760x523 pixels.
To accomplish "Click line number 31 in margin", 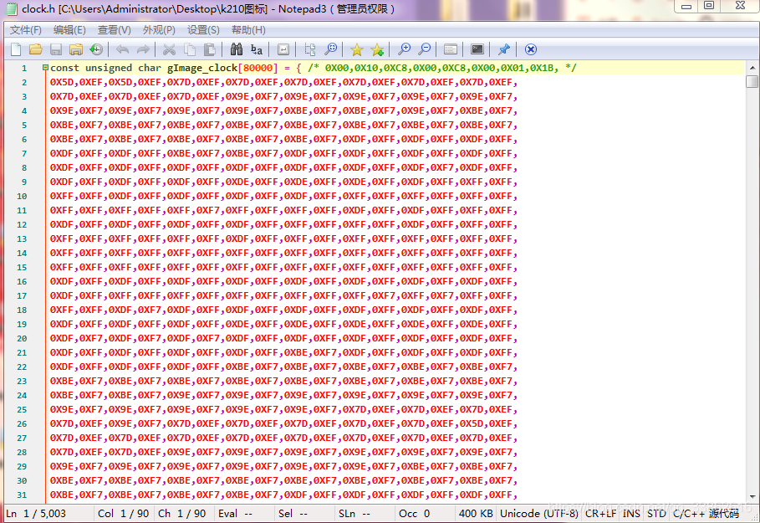I will pyautogui.click(x=22, y=495).
